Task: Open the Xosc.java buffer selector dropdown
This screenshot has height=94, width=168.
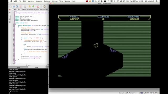Action: [30, 10]
